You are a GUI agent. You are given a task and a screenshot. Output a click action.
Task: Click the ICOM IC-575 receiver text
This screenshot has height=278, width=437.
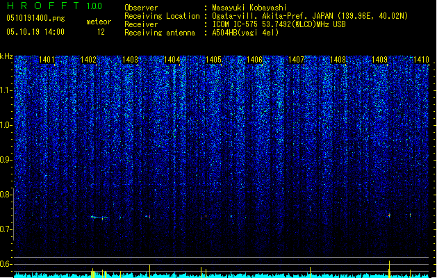coord(279,24)
